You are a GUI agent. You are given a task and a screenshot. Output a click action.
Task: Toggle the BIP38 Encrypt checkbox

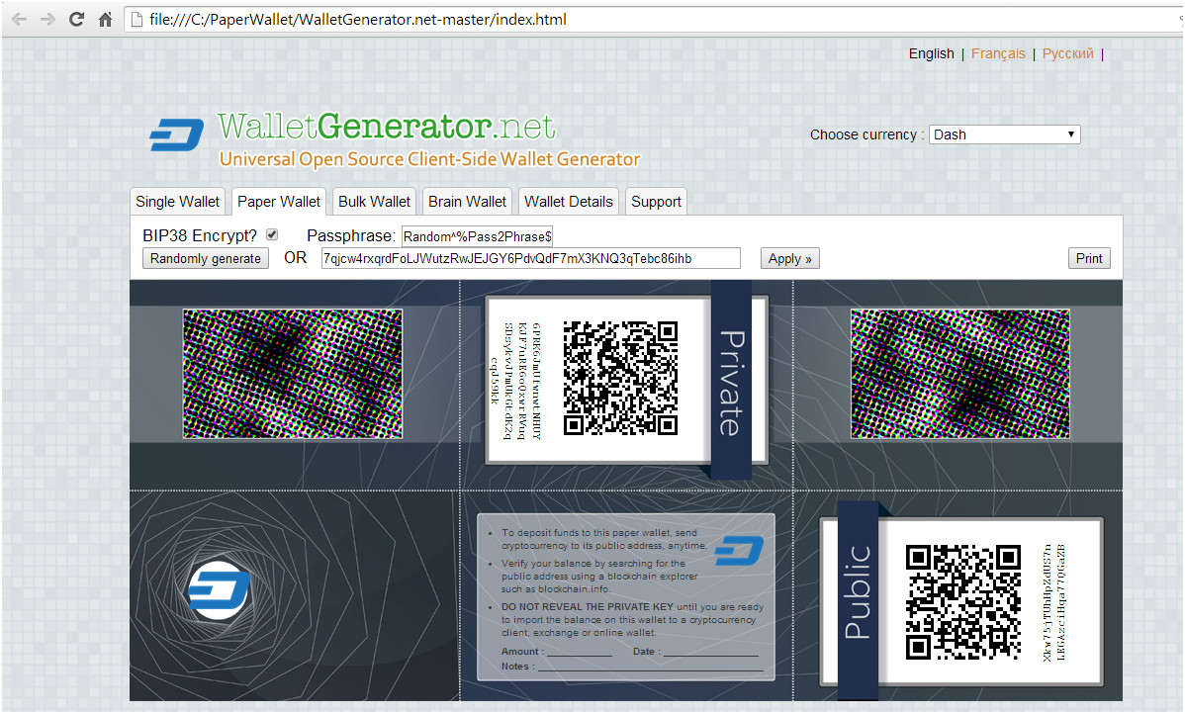tap(272, 235)
